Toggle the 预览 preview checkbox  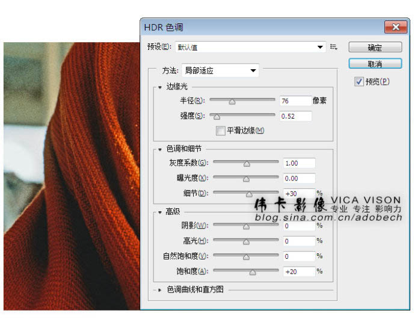tap(359, 82)
